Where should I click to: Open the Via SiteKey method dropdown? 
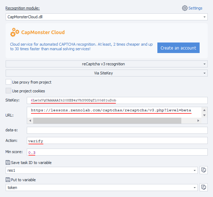click(x=205, y=73)
